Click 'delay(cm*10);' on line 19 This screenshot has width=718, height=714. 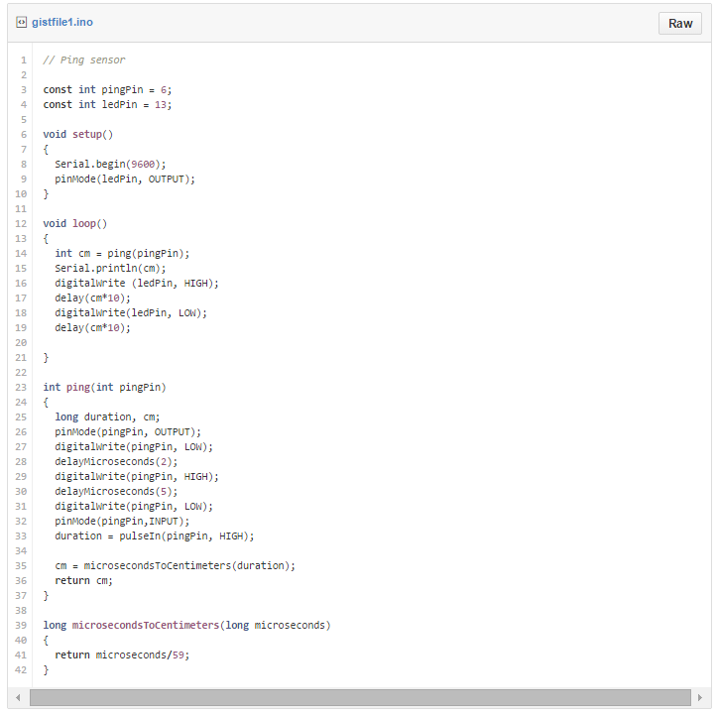(x=92, y=328)
